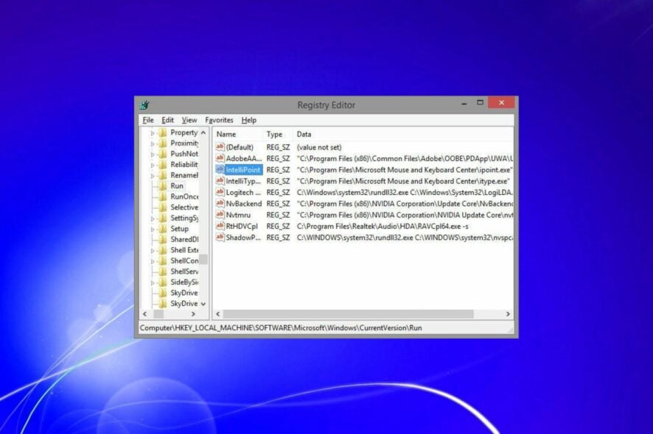Select the ab icon beside NvBackend value
This screenshot has width=653, height=434.
point(220,203)
